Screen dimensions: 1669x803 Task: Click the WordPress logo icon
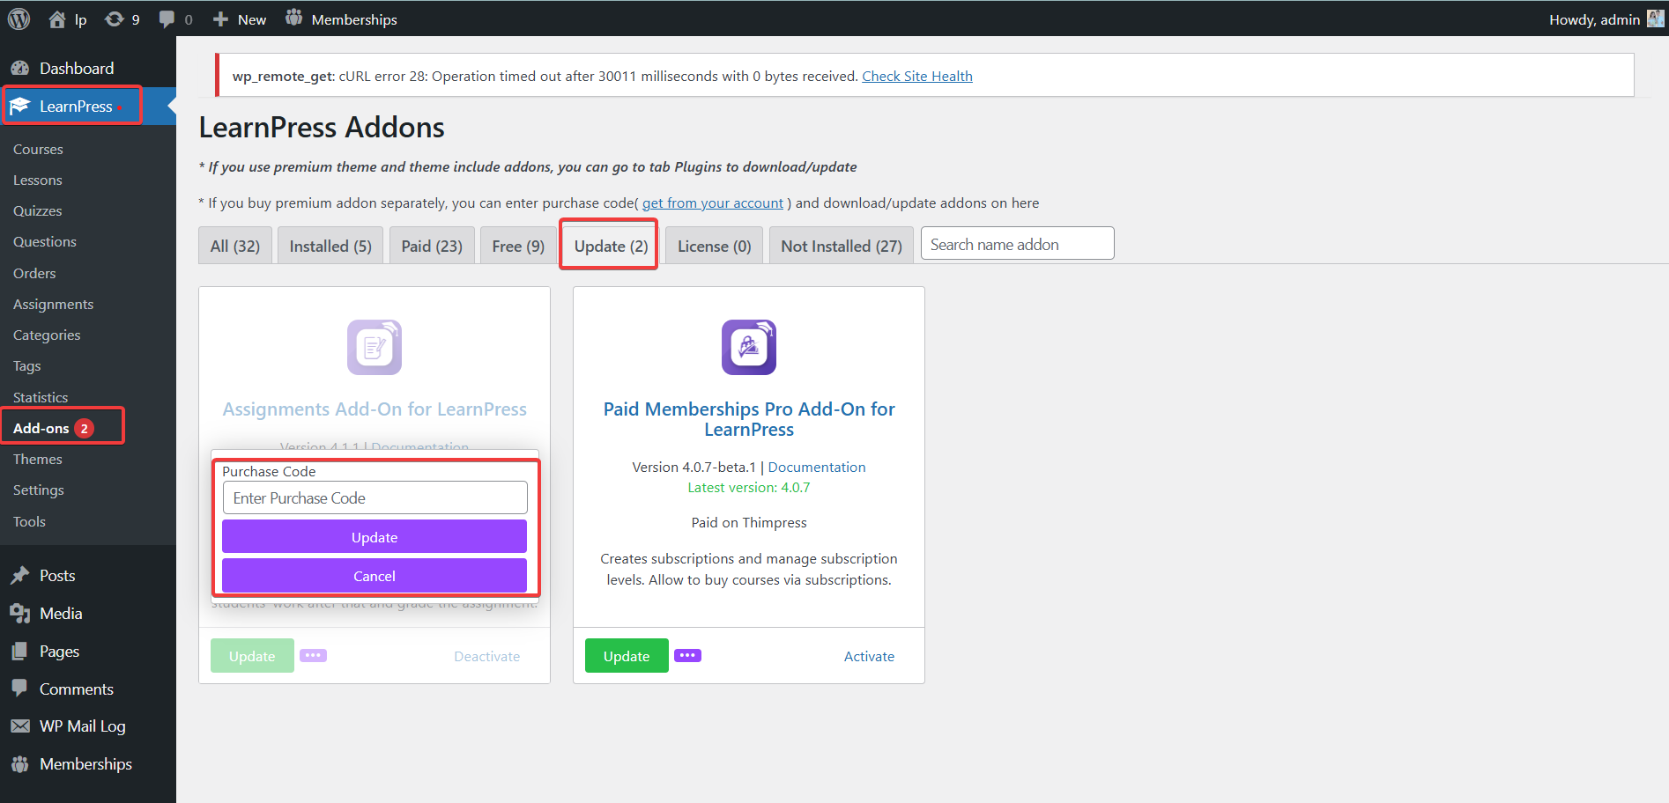click(19, 18)
